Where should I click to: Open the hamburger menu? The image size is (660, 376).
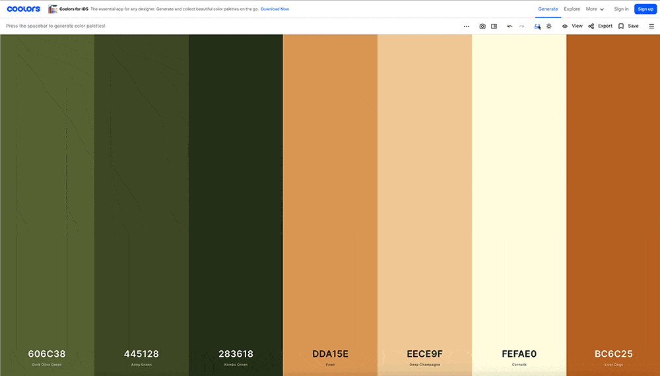click(x=651, y=26)
